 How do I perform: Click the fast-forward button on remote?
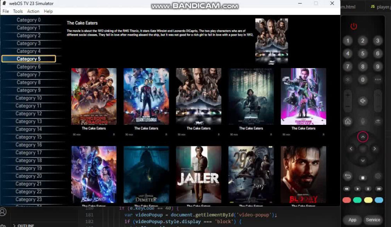(x=379, y=189)
